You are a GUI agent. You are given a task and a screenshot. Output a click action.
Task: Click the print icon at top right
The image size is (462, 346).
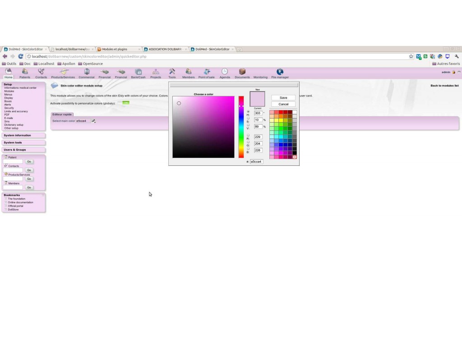point(459,72)
